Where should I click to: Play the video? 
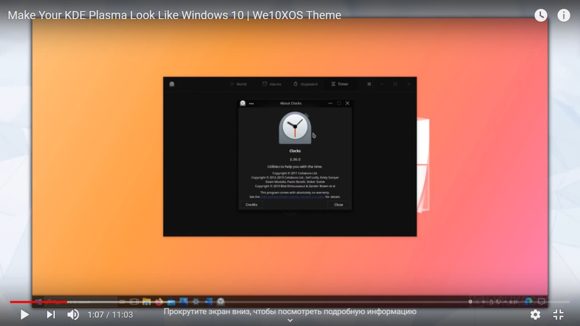click(x=25, y=314)
